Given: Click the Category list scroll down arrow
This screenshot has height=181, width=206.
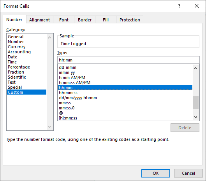Looking at the screenshot, I should (x=50, y=127).
